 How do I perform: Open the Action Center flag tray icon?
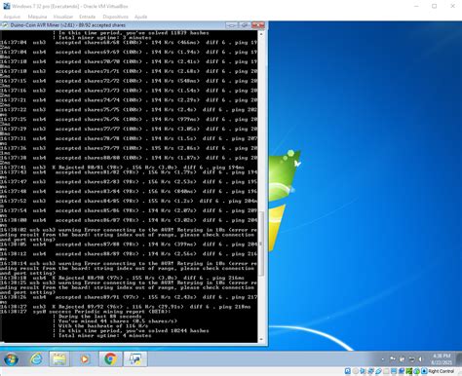[393, 358]
